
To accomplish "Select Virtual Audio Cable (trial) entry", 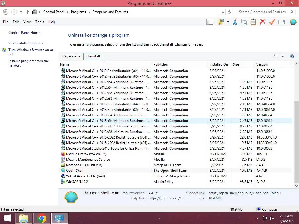I will tap(175, 176).
